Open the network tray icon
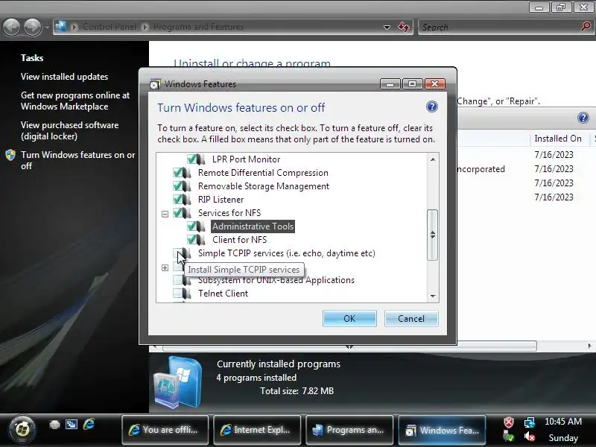596x447 pixels. [529, 422]
